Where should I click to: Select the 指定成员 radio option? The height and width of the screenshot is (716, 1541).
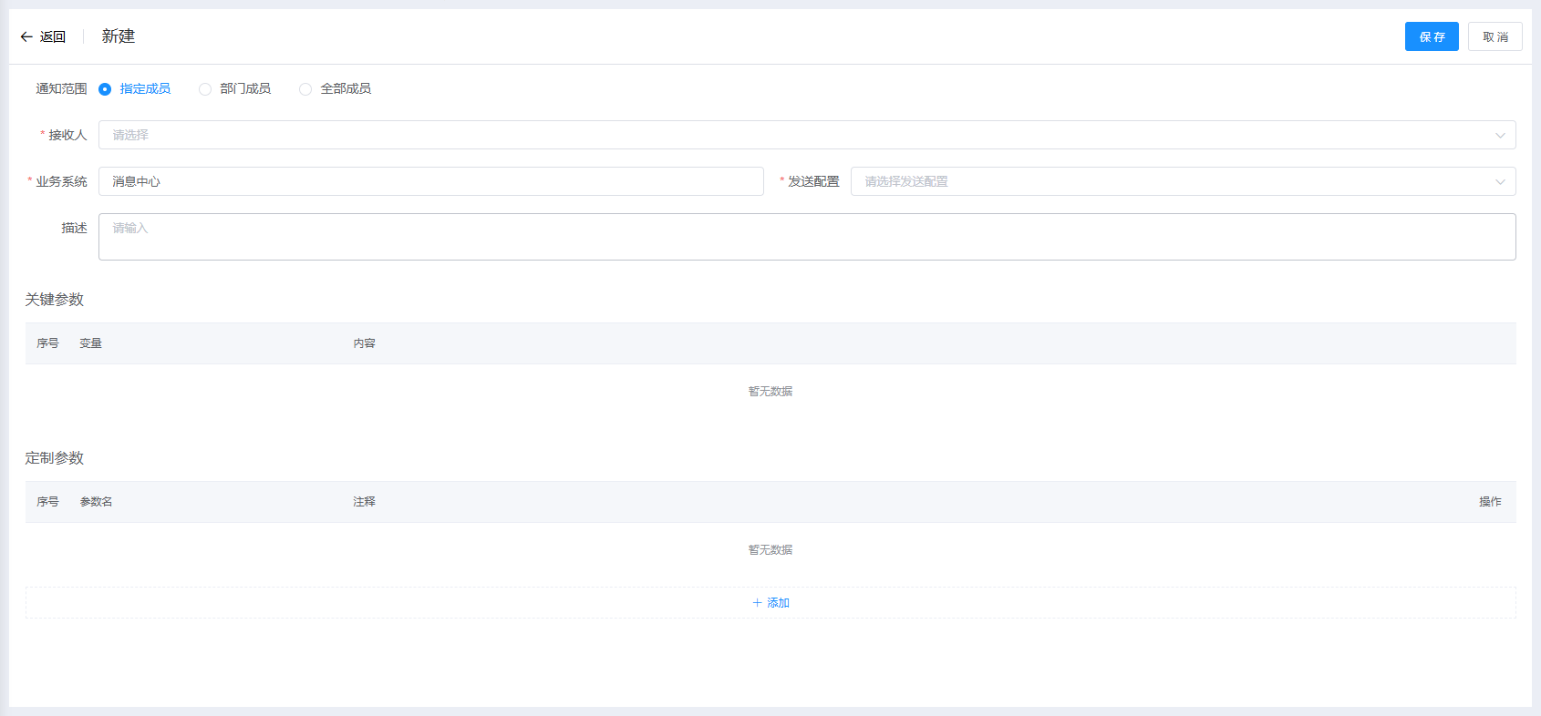click(105, 89)
